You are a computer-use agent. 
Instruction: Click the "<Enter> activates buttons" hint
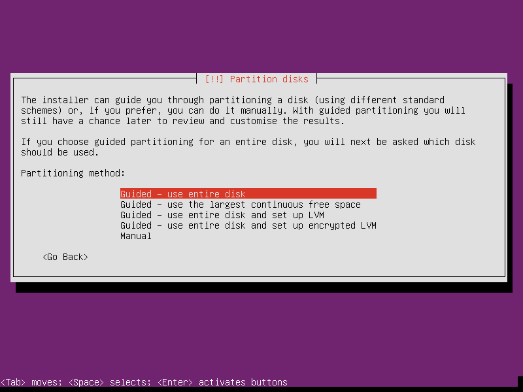(222, 382)
